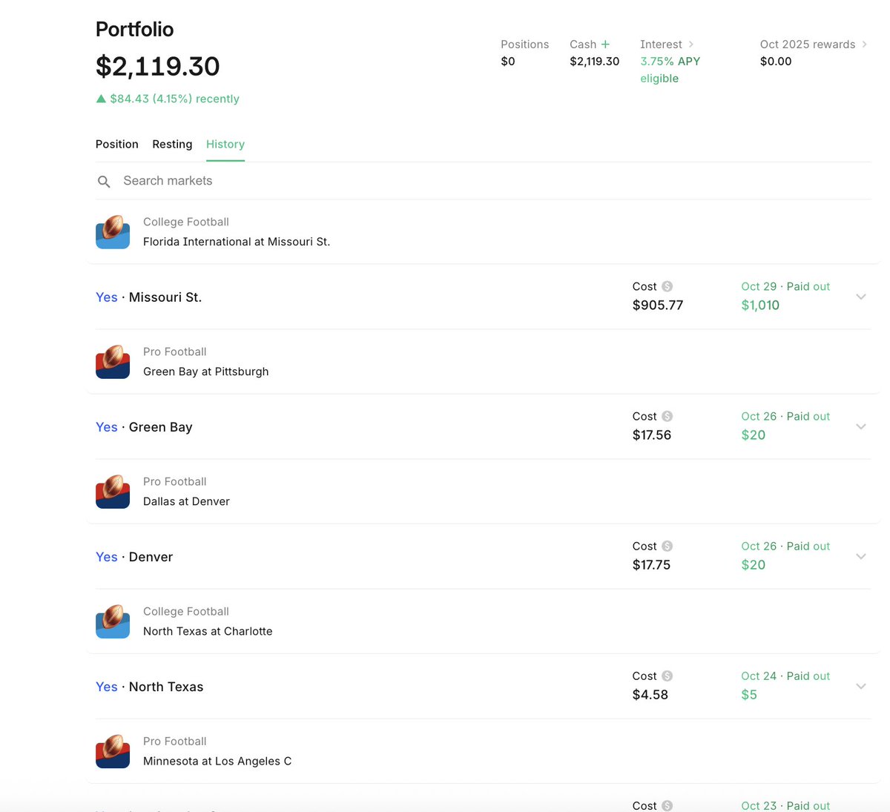This screenshot has width=890, height=812.
Task: Click the Cash label
Action: pos(583,44)
